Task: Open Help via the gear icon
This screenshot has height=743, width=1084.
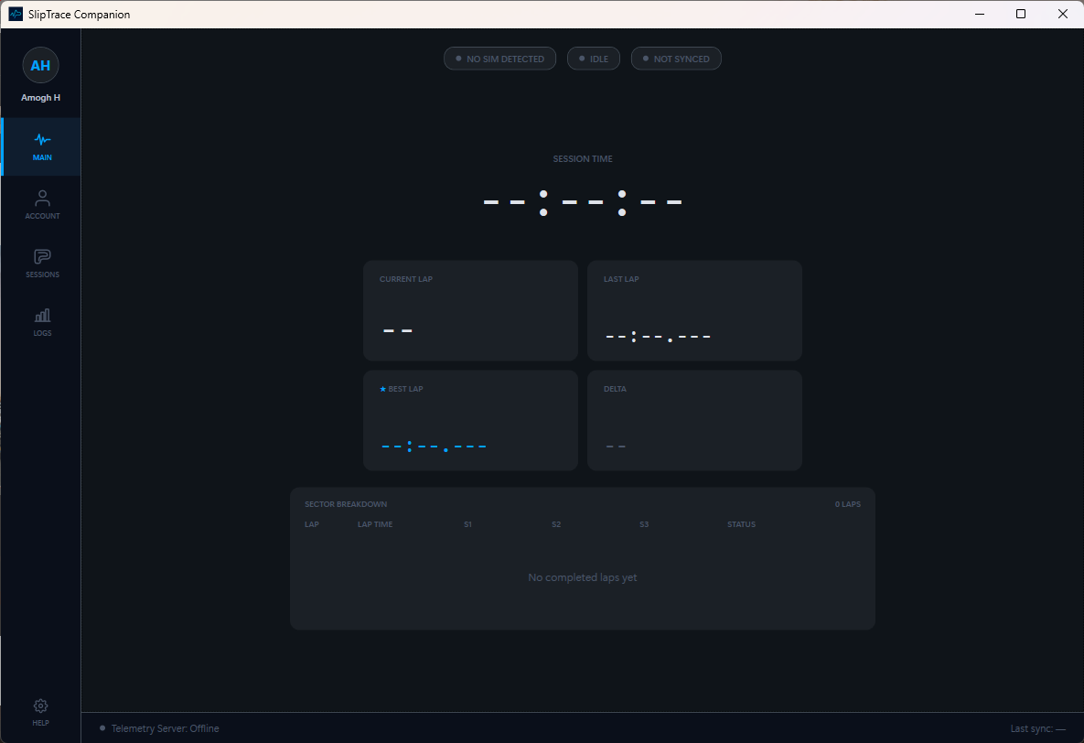Action: [41, 705]
